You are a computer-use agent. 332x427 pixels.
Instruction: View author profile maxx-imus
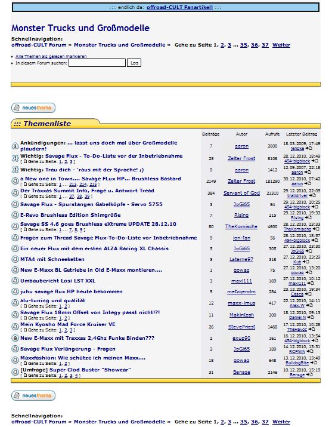tap(241, 303)
